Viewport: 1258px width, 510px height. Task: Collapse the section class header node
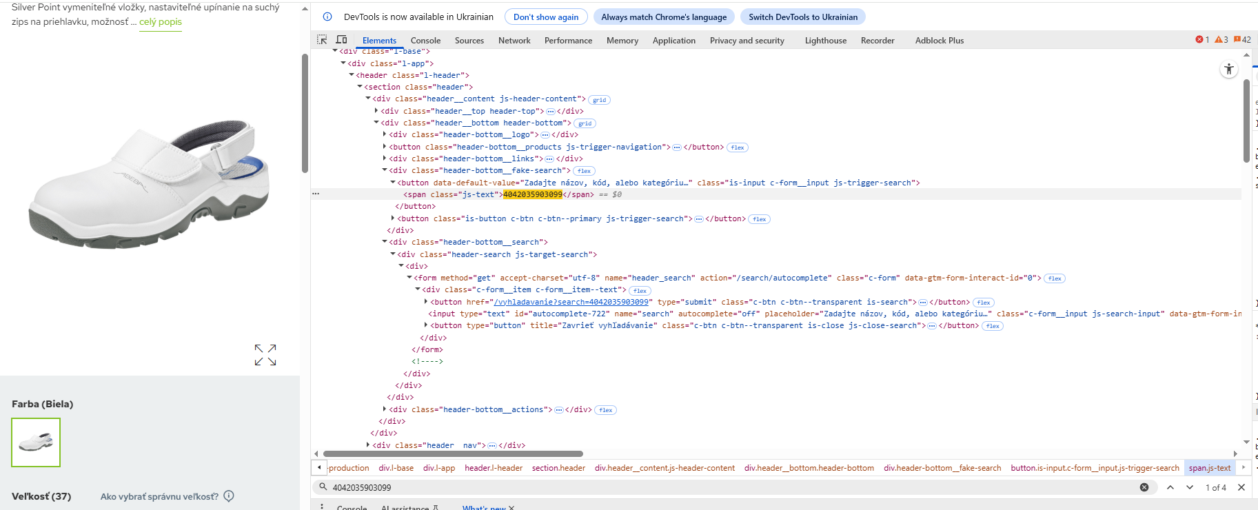point(360,87)
